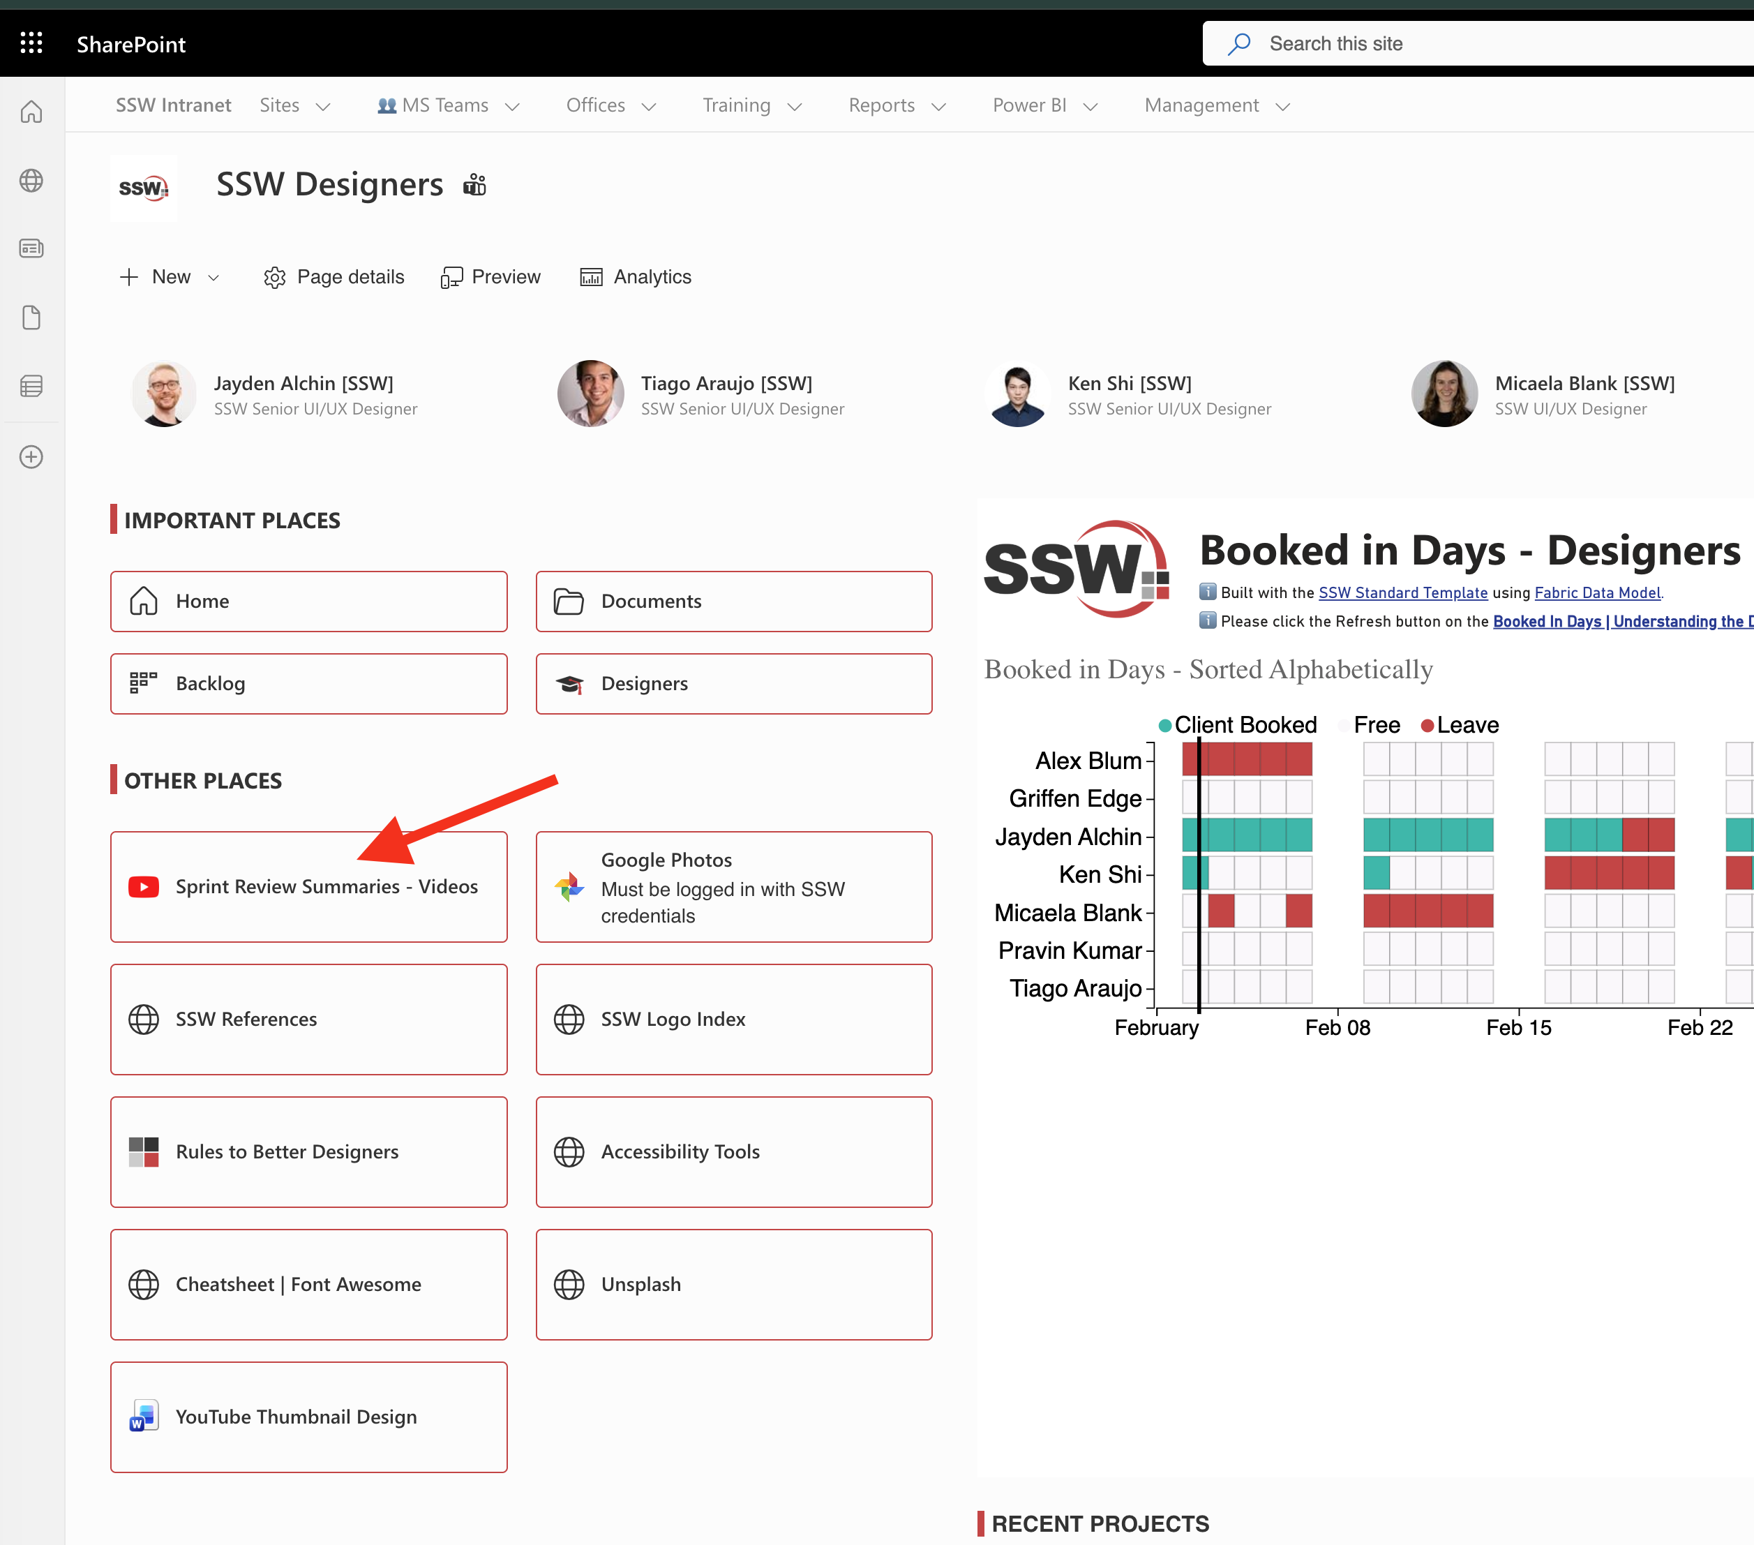
Task: Click the 'Pravin Kumar' row label in the chart
Action: point(1070,950)
